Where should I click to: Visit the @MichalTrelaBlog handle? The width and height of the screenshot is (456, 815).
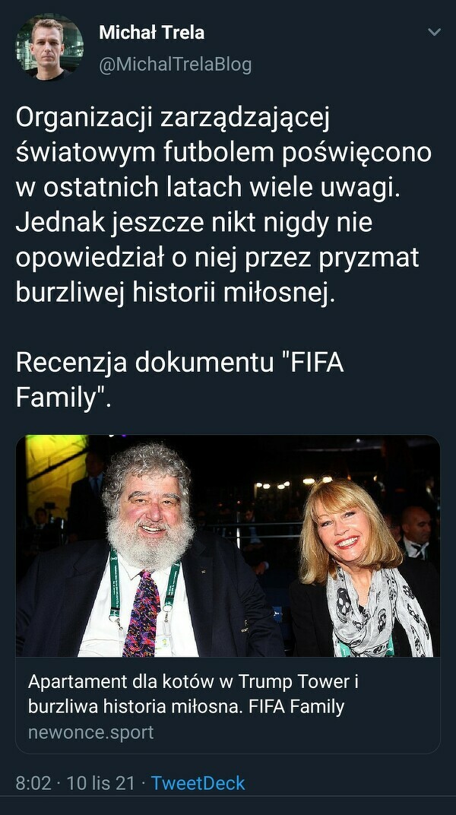click(x=175, y=65)
